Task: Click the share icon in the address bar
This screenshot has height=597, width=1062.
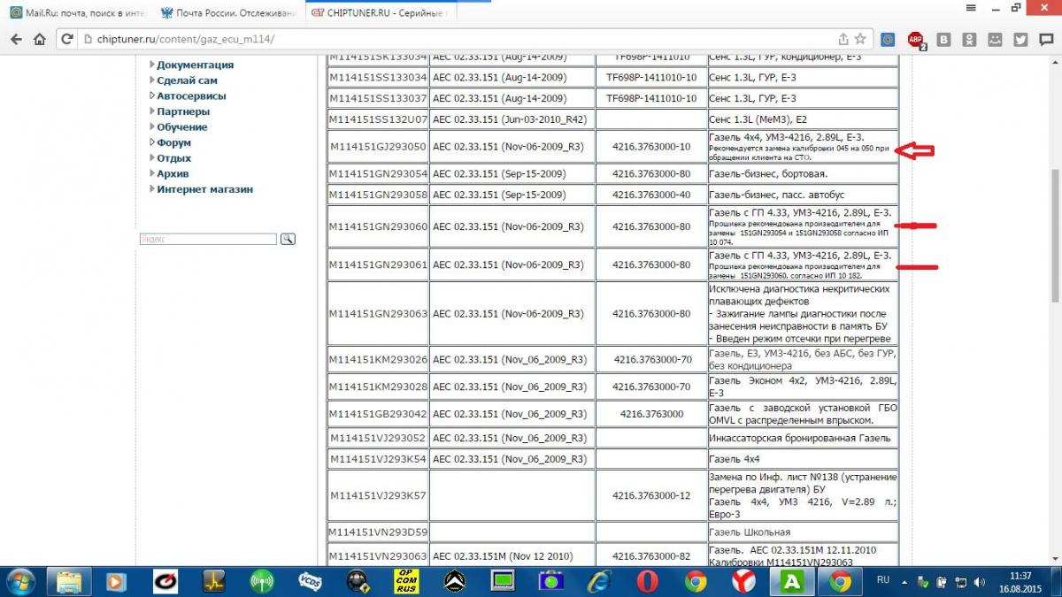Action: pyautogui.click(x=843, y=40)
